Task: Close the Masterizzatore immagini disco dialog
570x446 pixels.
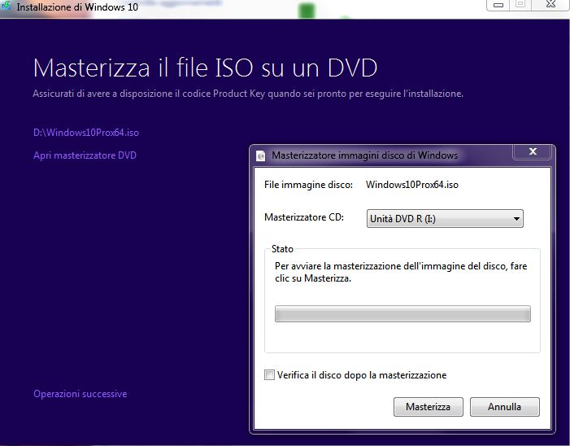Action: [533, 151]
